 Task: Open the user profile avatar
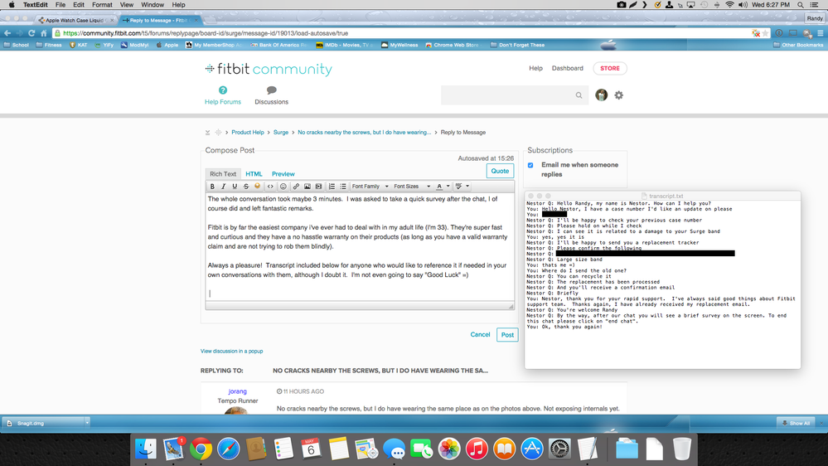coord(602,95)
